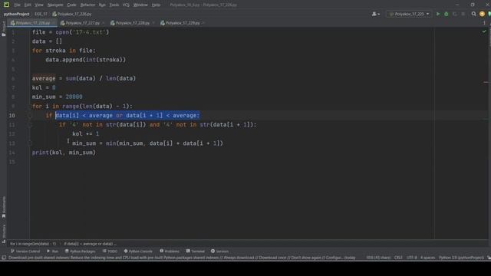The height and width of the screenshot is (276, 491).
Task: Open the Problems tool window
Action: (x=170, y=251)
